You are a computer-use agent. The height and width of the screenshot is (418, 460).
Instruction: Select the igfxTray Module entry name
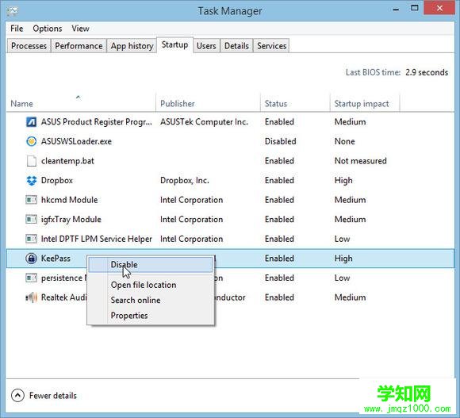71,220
